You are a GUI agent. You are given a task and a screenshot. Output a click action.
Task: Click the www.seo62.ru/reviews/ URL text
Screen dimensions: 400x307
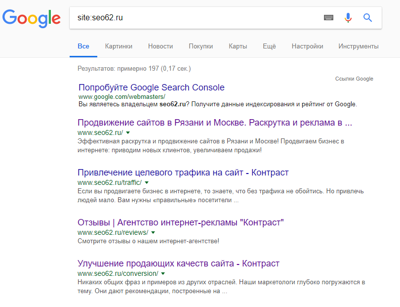pyautogui.click(x=113, y=232)
